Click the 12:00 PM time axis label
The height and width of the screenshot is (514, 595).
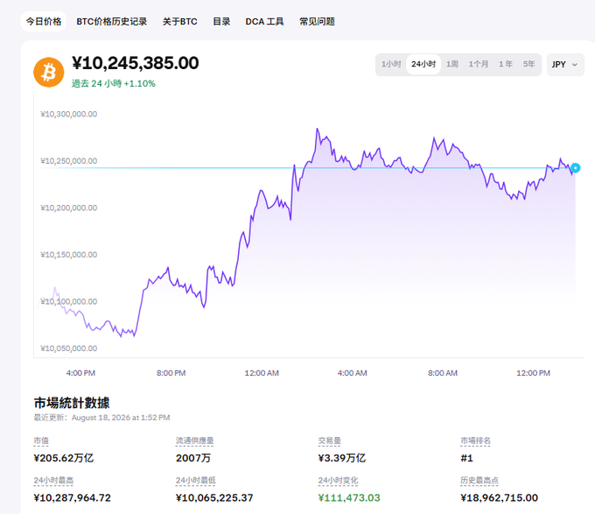coord(533,373)
